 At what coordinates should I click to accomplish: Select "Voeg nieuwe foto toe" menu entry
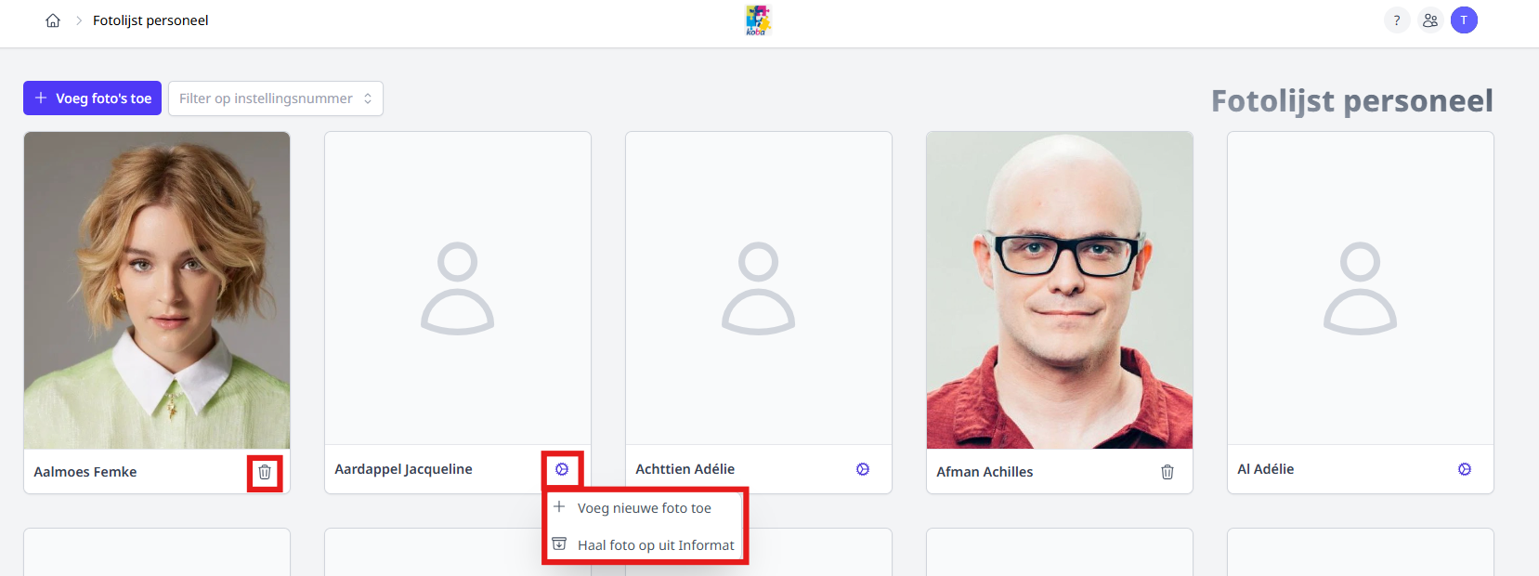click(x=644, y=508)
